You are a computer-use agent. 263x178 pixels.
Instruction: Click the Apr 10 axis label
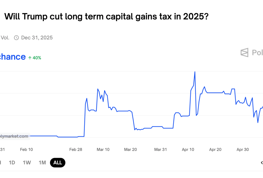pos(188,150)
